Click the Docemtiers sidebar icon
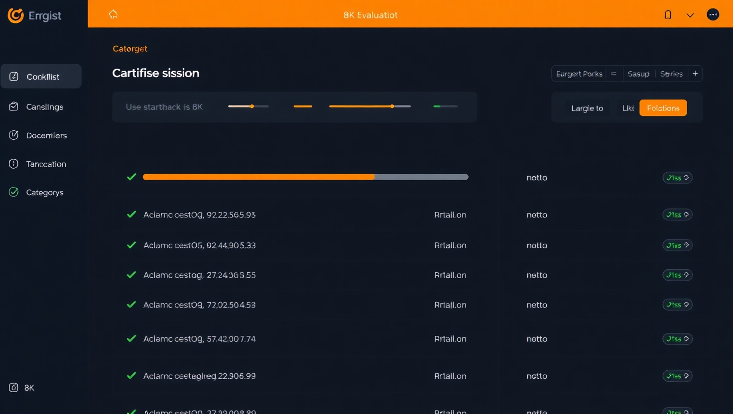Viewport: 733px width, 414px height. click(14, 135)
